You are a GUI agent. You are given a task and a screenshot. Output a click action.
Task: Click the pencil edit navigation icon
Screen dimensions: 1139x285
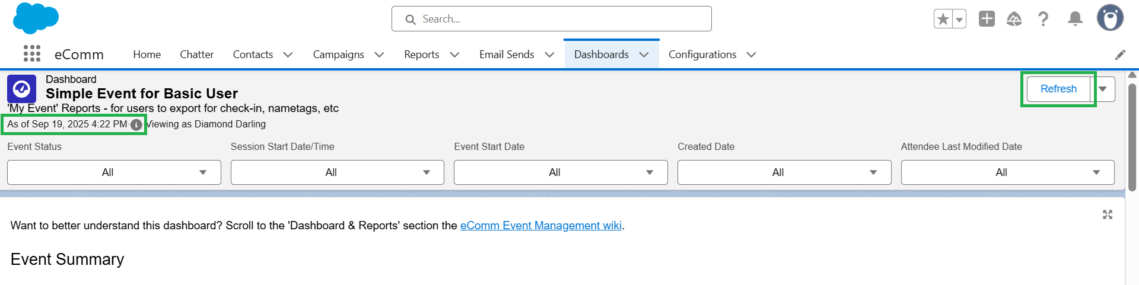1120,55
